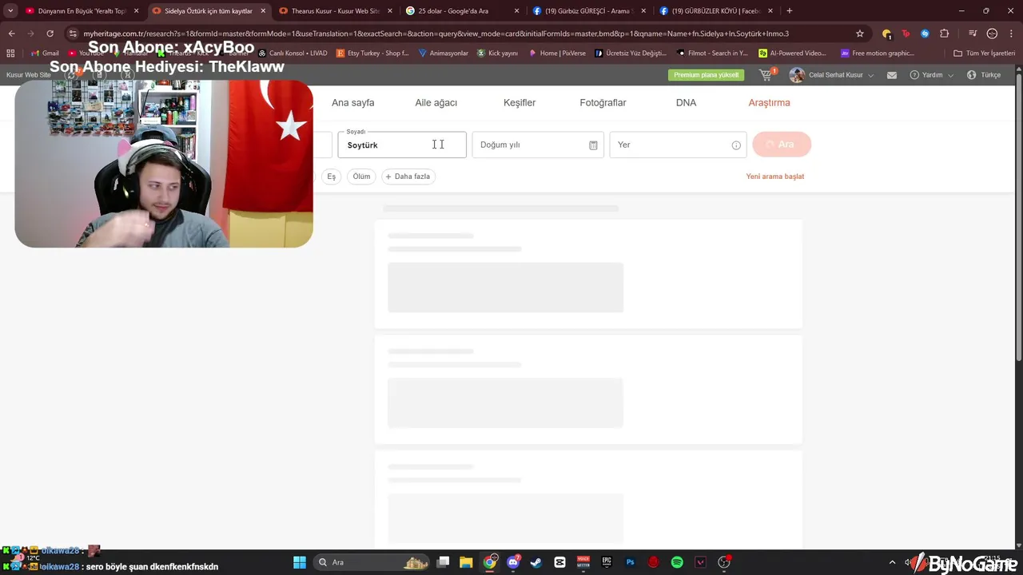Open the DNA menu
The height and width of the screenshot is (575, 1023).
[686, 103]
